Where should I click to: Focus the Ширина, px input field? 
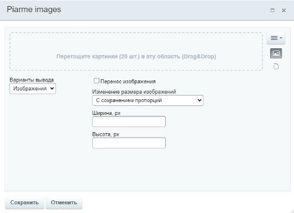click(x=129, y=121)
